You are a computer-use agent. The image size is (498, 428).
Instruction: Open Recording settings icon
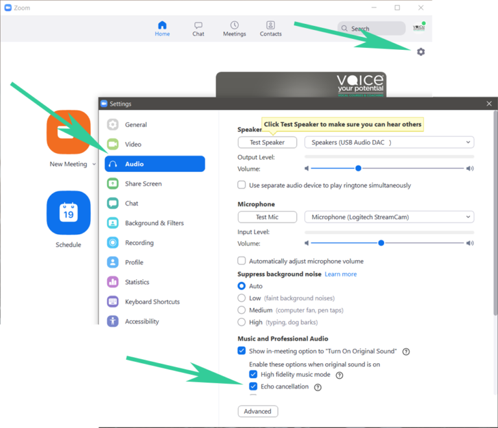(x=113, y=243)
